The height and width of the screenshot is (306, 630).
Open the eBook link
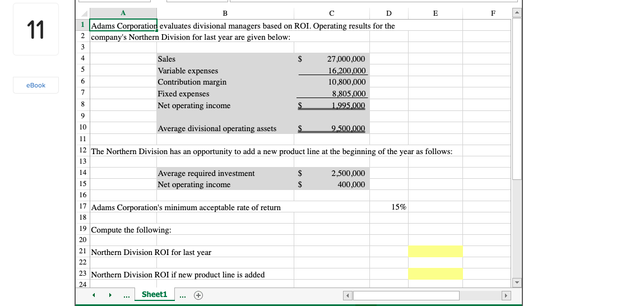tap(36, 85)
